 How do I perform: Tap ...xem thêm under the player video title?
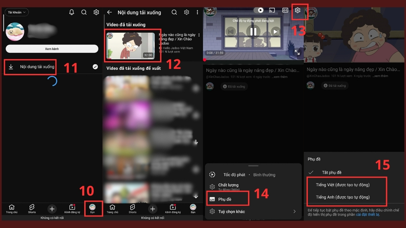pyautogui.click(x=279, y=77)
